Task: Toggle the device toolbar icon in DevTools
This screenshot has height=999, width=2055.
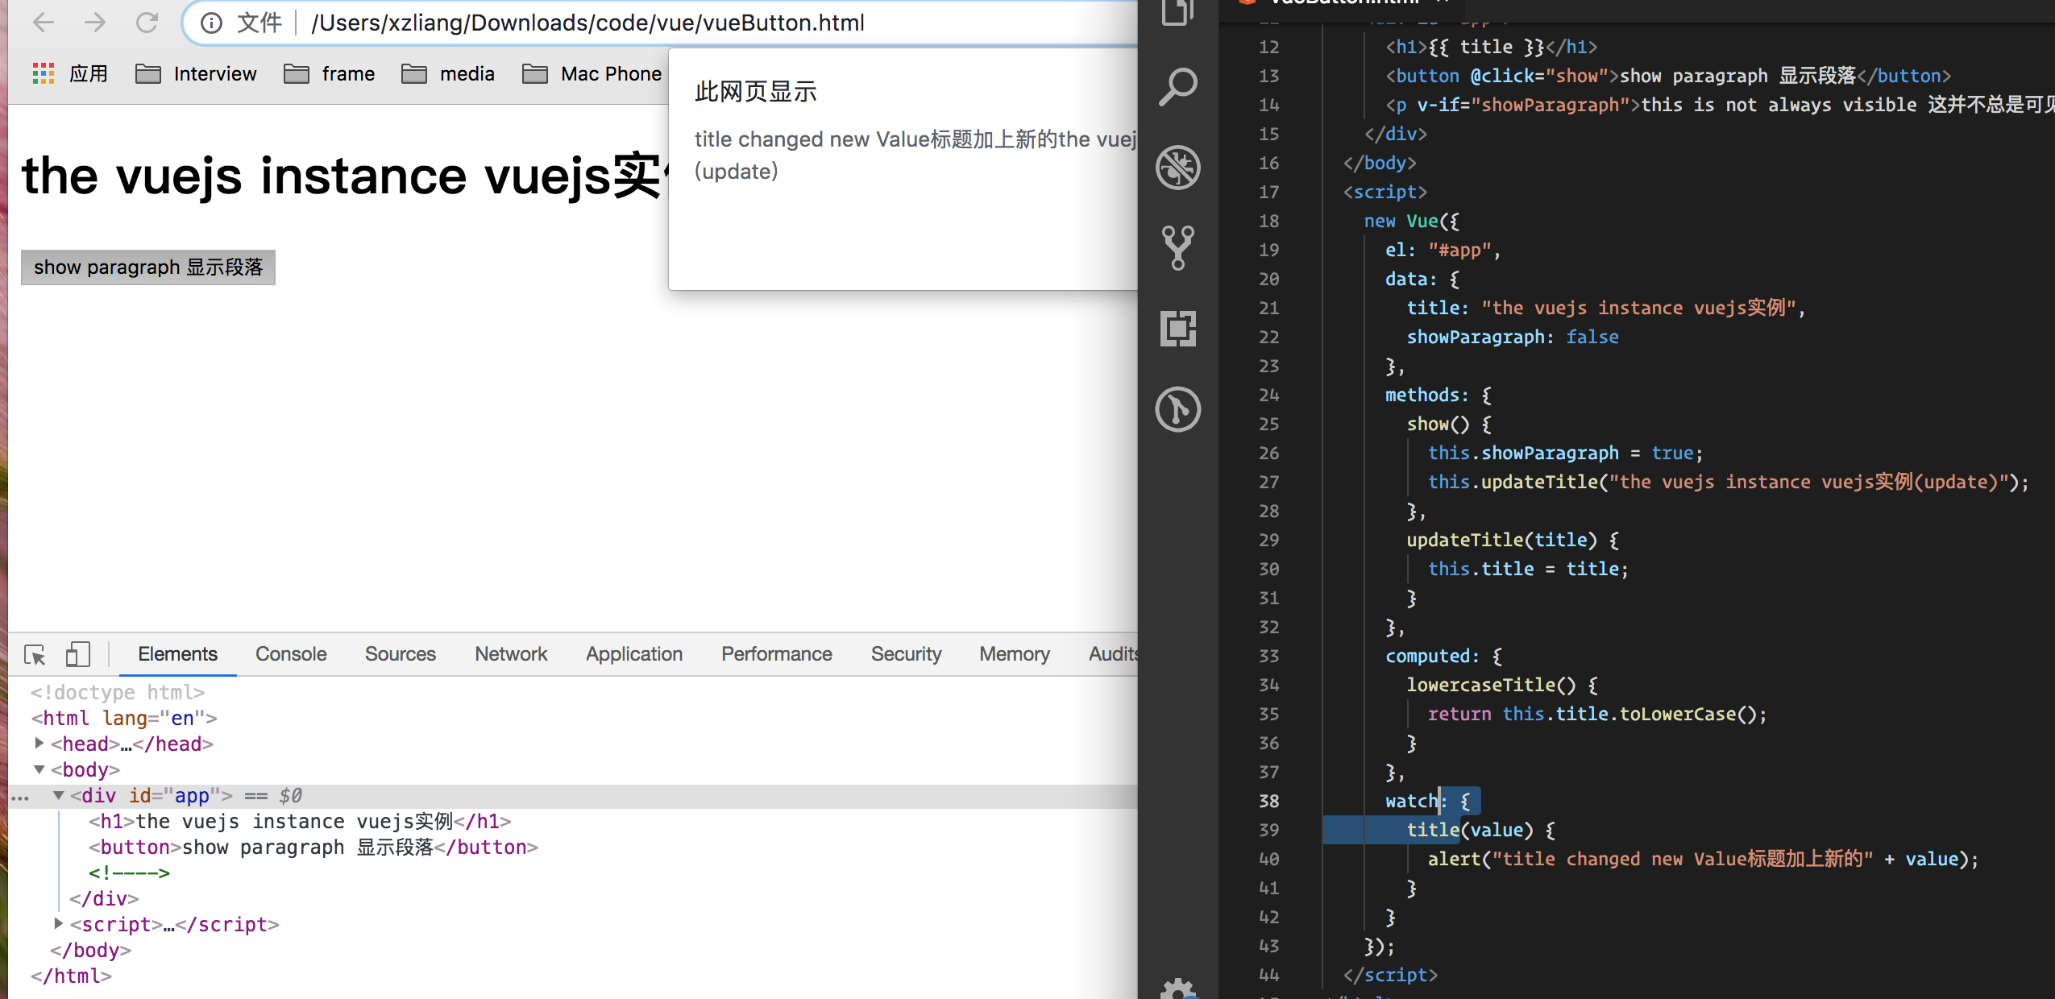Action: point(77,654)
